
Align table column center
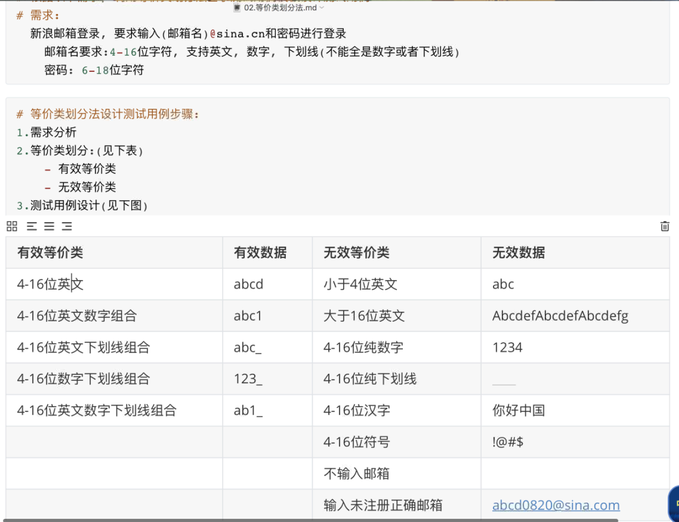[49, 226]
